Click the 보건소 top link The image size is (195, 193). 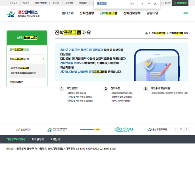coord(26,3)
